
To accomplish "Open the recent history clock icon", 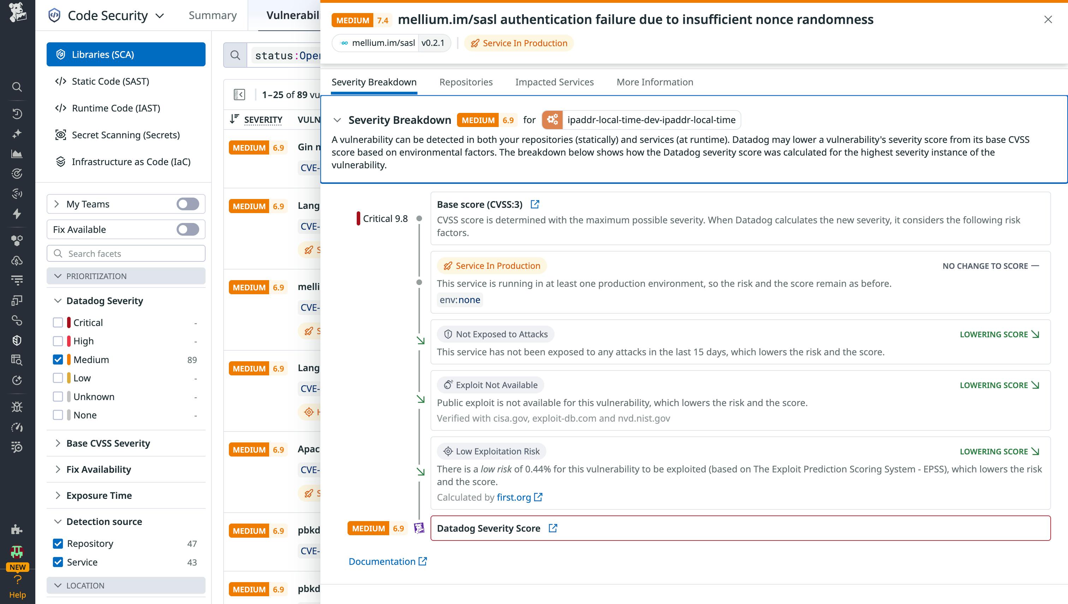I will point(17,113).
